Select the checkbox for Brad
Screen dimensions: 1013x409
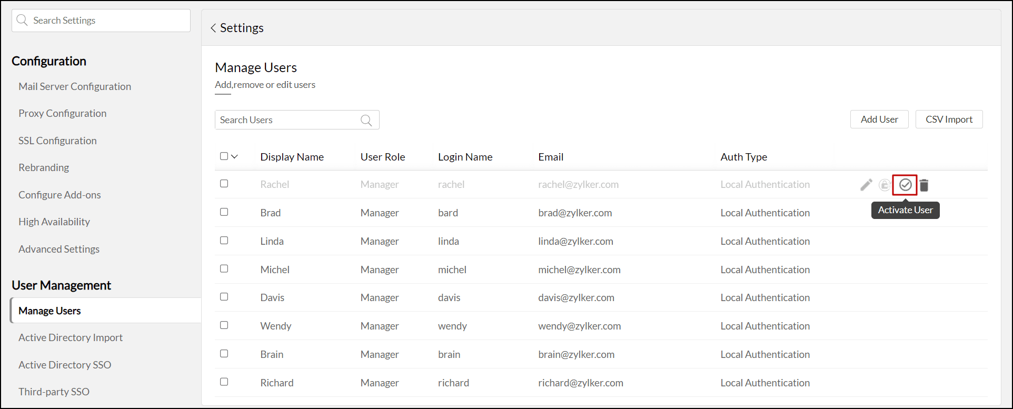224,212
